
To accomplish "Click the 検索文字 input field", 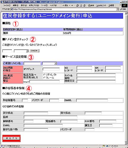I will coord(96,81).
